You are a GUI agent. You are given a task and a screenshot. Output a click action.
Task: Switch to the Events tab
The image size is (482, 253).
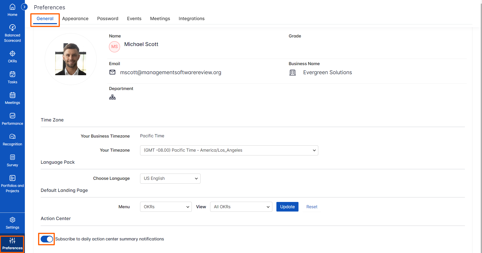click(134, 19)
